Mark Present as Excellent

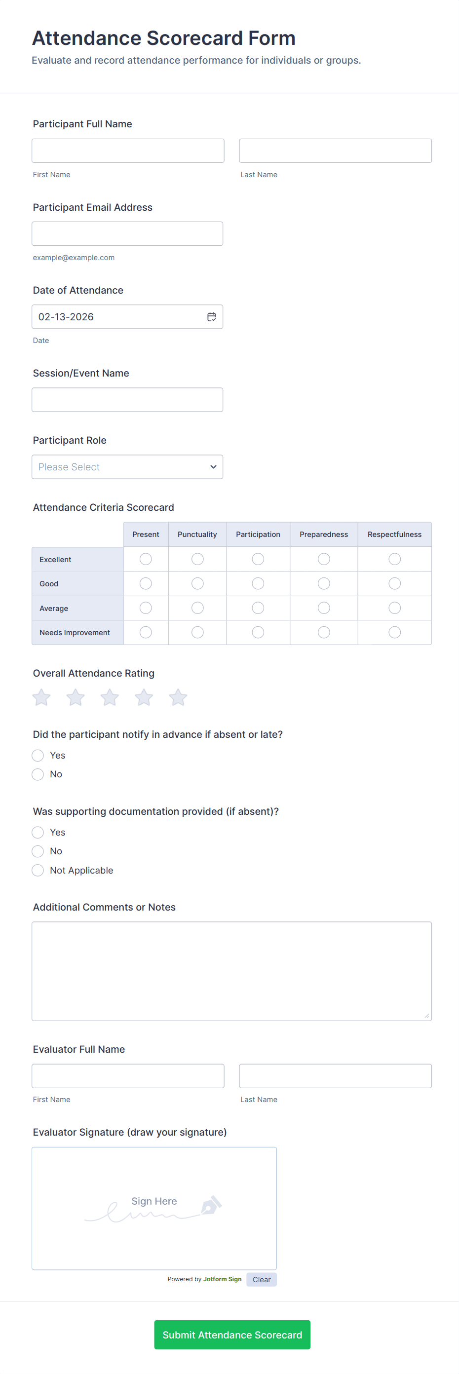tap(146, 559)
